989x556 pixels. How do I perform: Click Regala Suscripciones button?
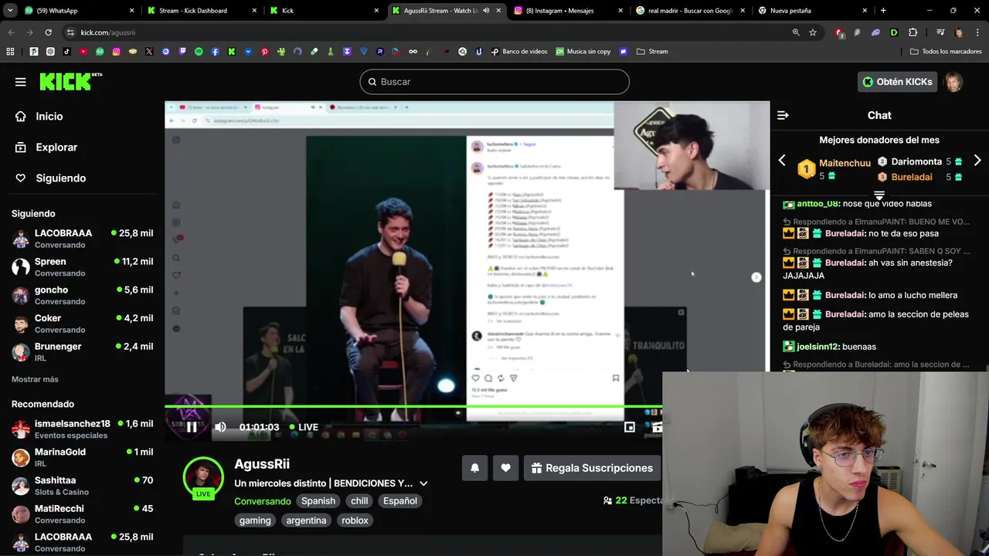[592, 468]
